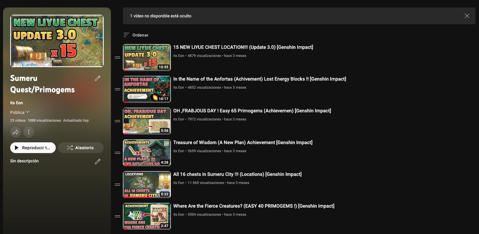Open title In the Name of the Anfortas
The image size is (479, 234).
tap(259, 79)
